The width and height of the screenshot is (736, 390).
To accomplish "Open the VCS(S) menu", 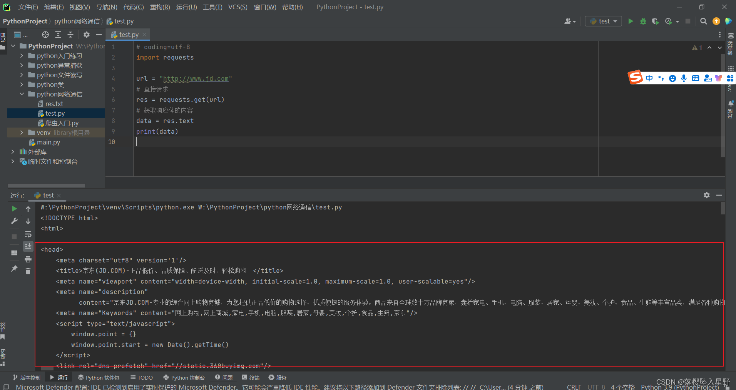I will click(238, 7).
